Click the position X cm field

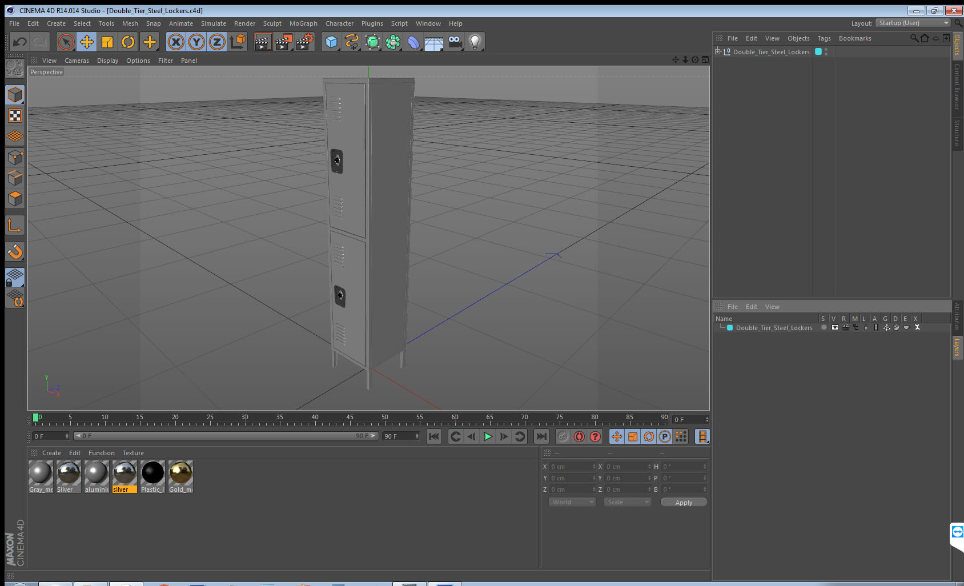(x=572, y=467)
